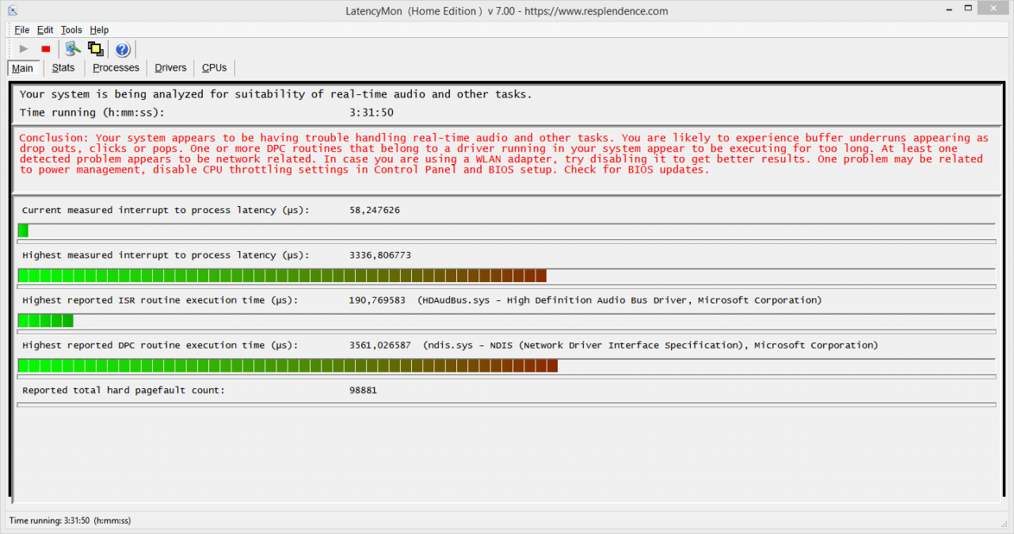
Task: Click 'Current measured interrupt to process latency' label
Action: (166, 211)
